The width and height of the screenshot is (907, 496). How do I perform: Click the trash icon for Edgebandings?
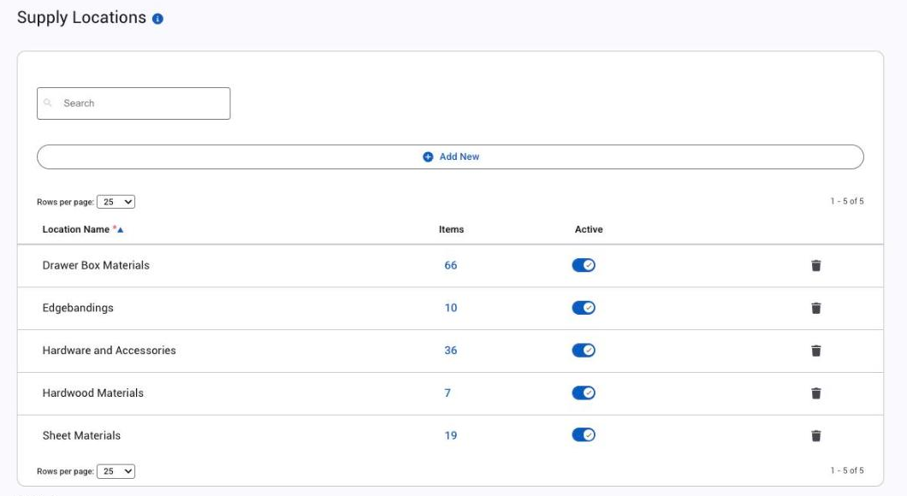[x=815, y=308]
